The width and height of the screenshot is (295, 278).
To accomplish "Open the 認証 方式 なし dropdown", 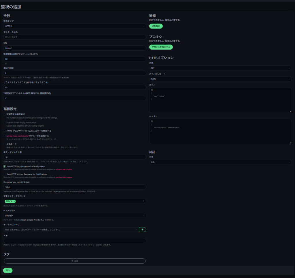I will click(x=220, y=162).
